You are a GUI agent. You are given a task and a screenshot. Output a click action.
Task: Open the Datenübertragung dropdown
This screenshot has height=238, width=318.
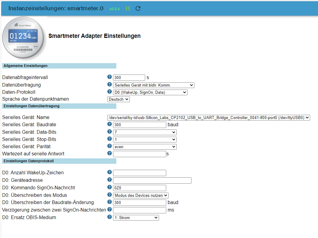(x=154, y=85)
